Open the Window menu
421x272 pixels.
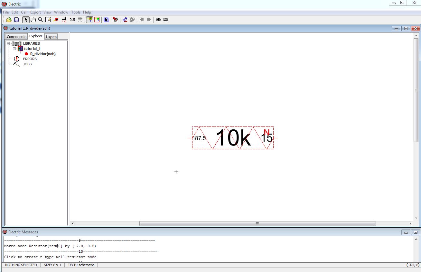(61, 12)
